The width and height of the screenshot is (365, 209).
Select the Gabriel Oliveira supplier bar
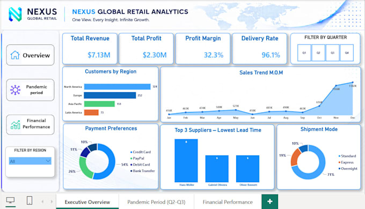pos(217,169)
